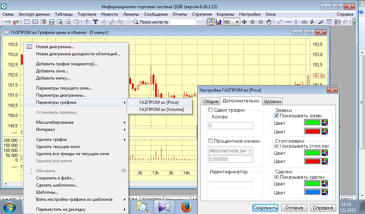
Task: Expand the Масштабирование submenu
Action: 76,122
